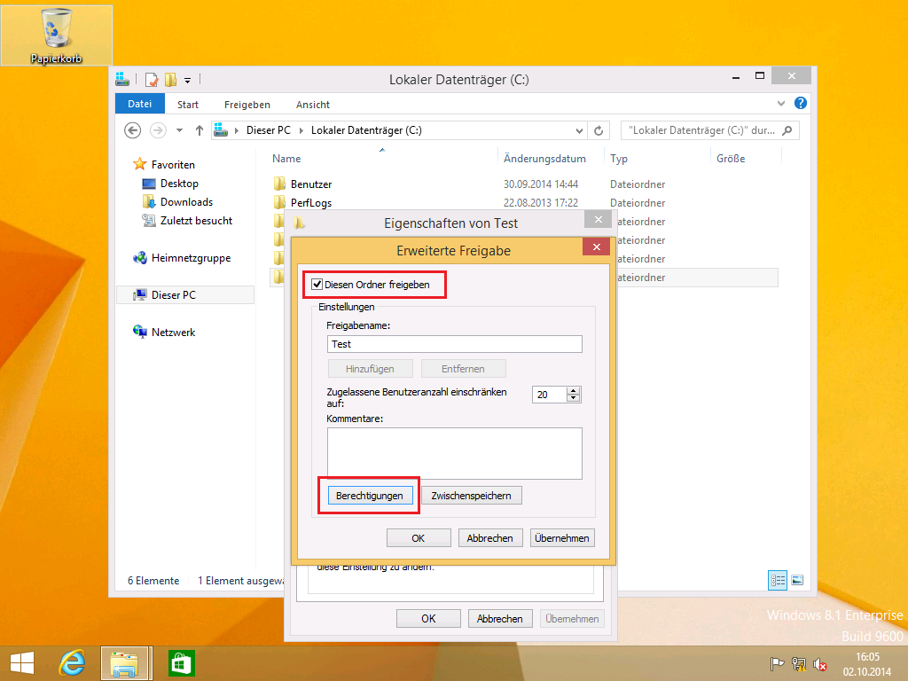Refresh the Explorer address bar

(599, 131)
